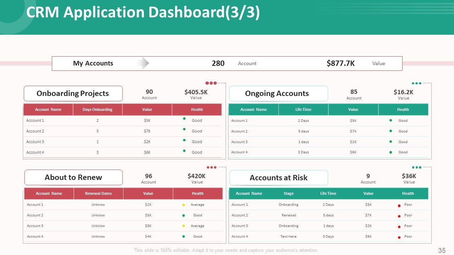Click the Renewal Dates column header

click(x=98, y=193)
